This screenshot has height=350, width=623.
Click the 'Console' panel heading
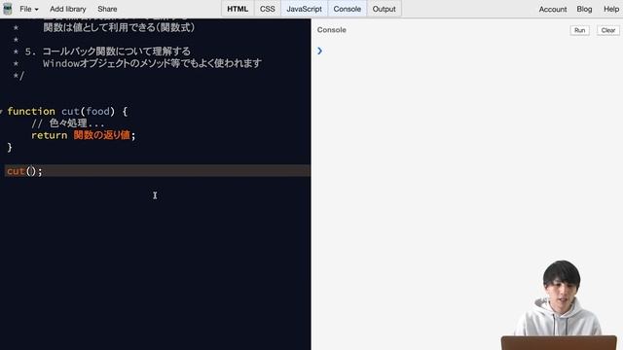pyautogui.click(x=331, y=30)
